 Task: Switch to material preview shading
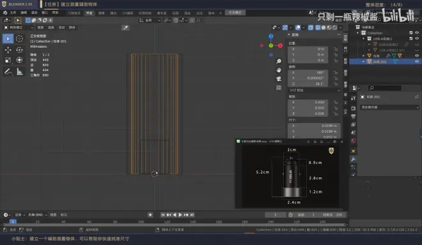coord(329,27)
